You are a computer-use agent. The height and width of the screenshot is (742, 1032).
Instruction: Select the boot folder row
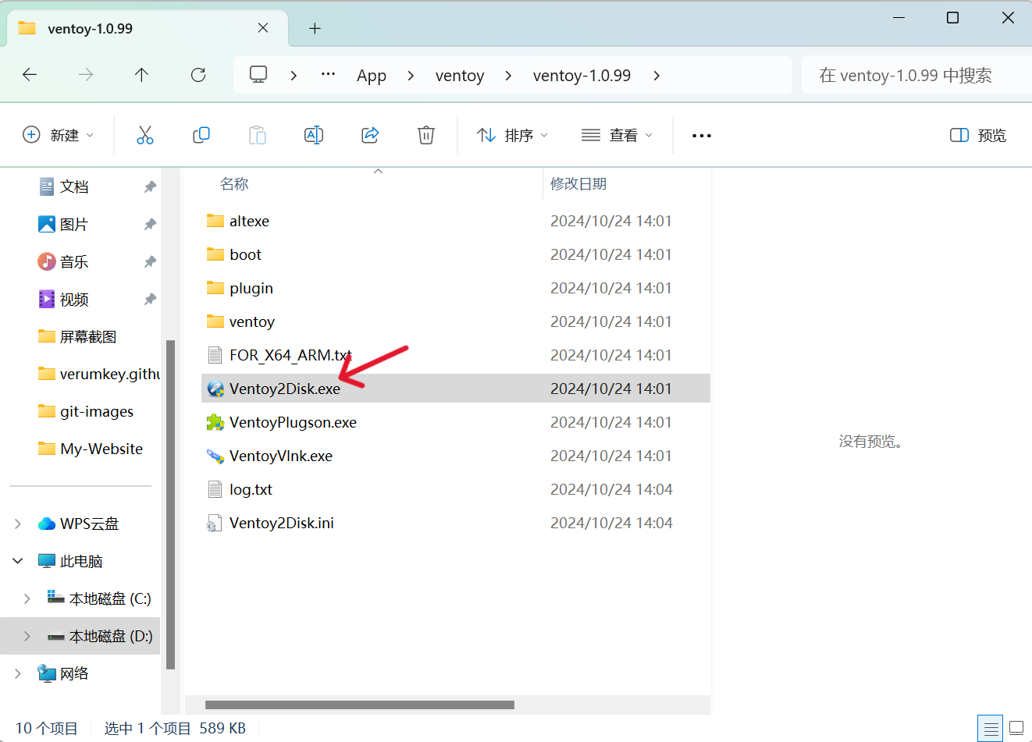click(456, 254)
